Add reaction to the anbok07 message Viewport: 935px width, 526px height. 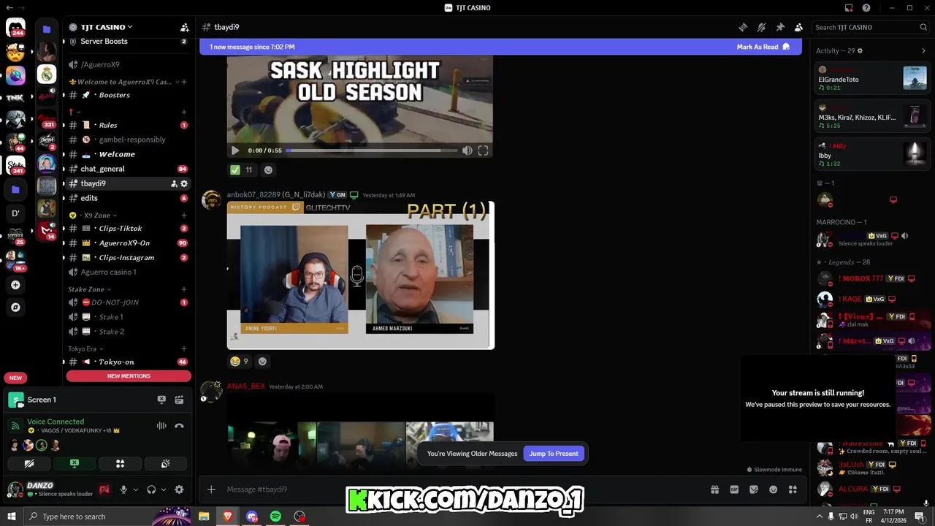point(262,361)
